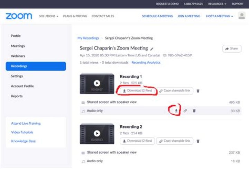
Task: Click Download (2 files) for Recording 1
Action: [137, 91]
